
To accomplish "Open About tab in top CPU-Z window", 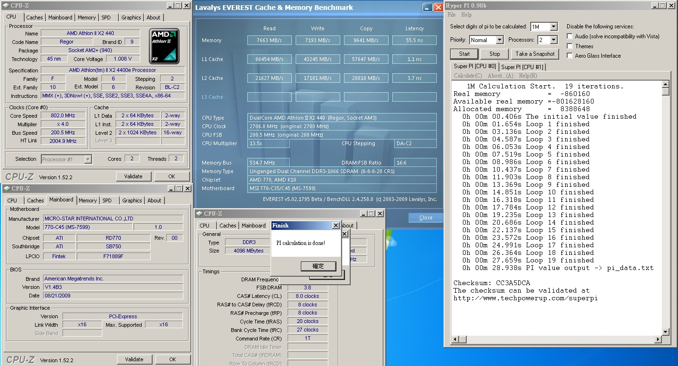I will 154,17.
